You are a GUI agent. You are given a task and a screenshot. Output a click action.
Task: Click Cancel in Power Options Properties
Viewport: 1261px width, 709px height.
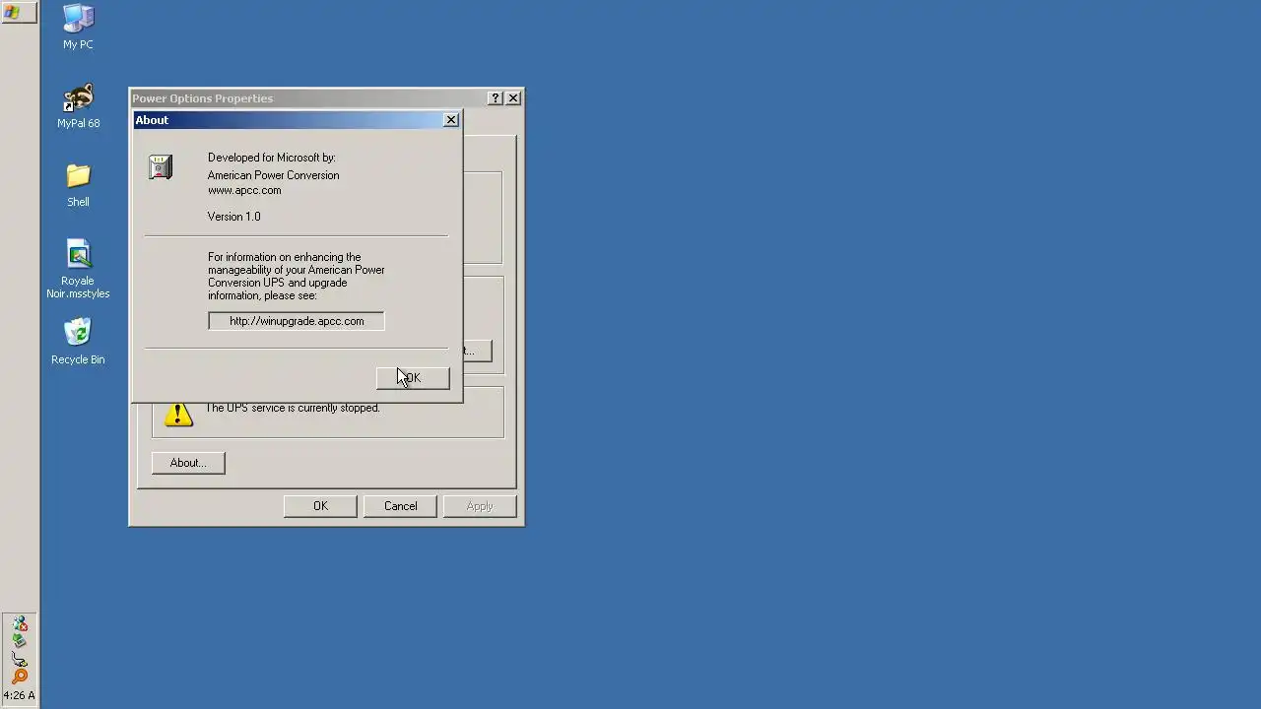coord(400,506)
